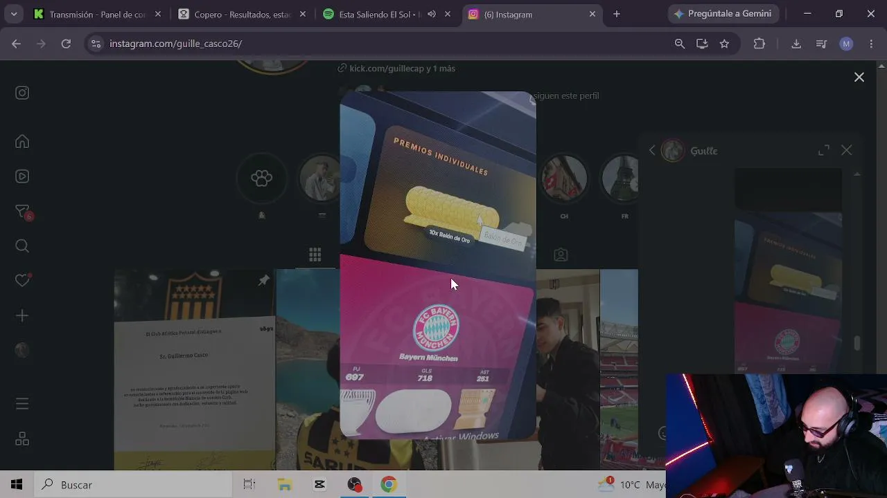
Task: Open the tab search dropdown arrow
Action: [x=13, y=14]
